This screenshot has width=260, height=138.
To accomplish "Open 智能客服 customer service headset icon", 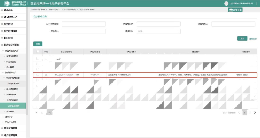I will [231, 10].
